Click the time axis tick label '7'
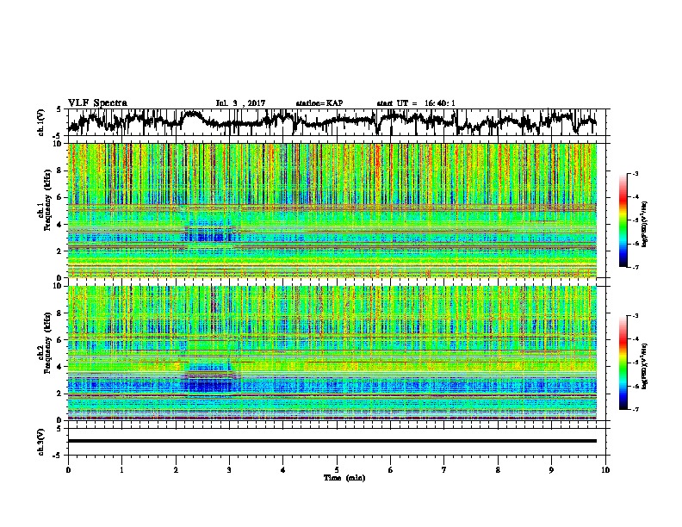 (444, 470)
